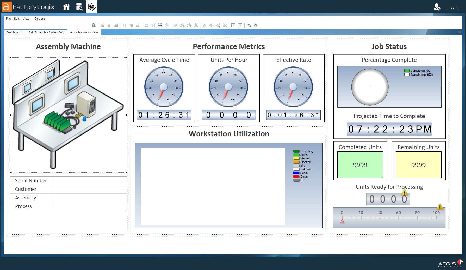
Task: Click the Serial Number value field
Action: (89, 180)
